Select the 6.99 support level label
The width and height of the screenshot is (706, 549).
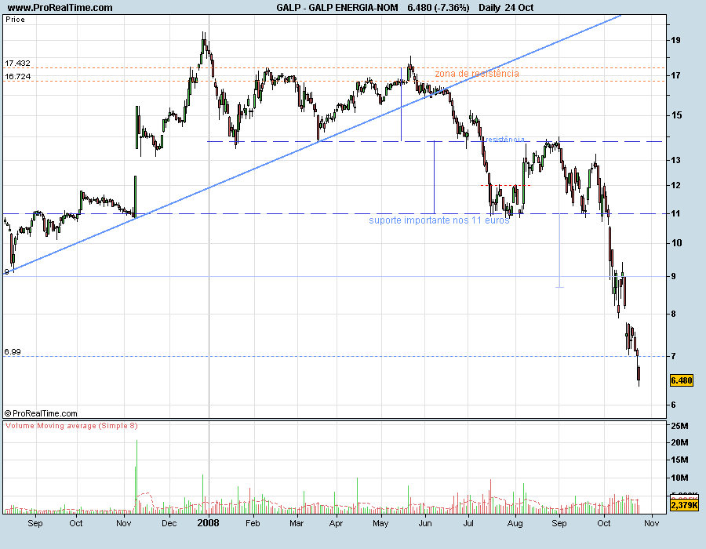pos(13,352)
